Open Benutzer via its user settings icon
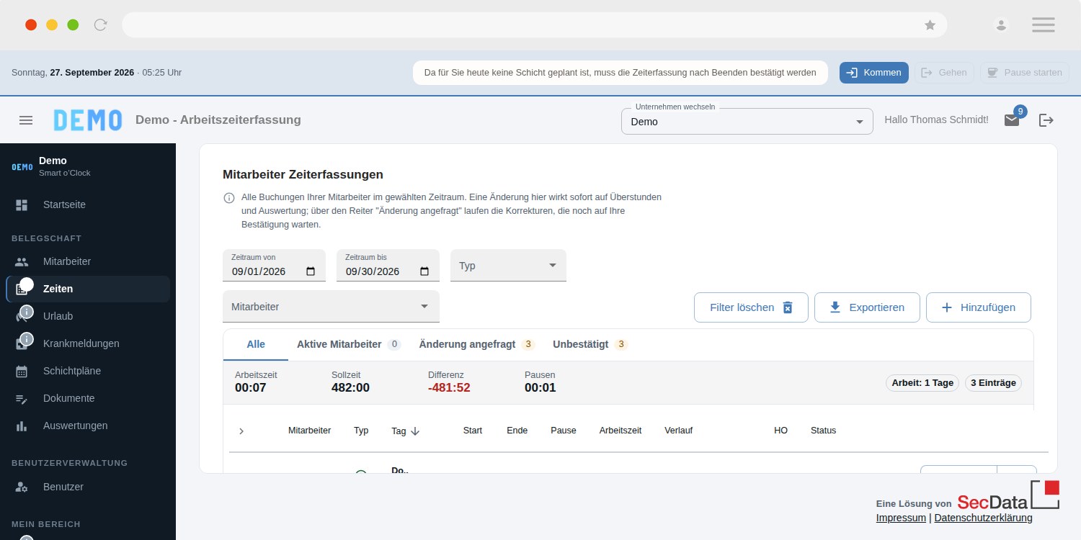 [22, 487]
